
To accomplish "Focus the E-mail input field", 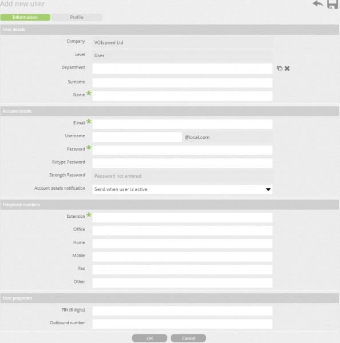I will tap(182, 124).
